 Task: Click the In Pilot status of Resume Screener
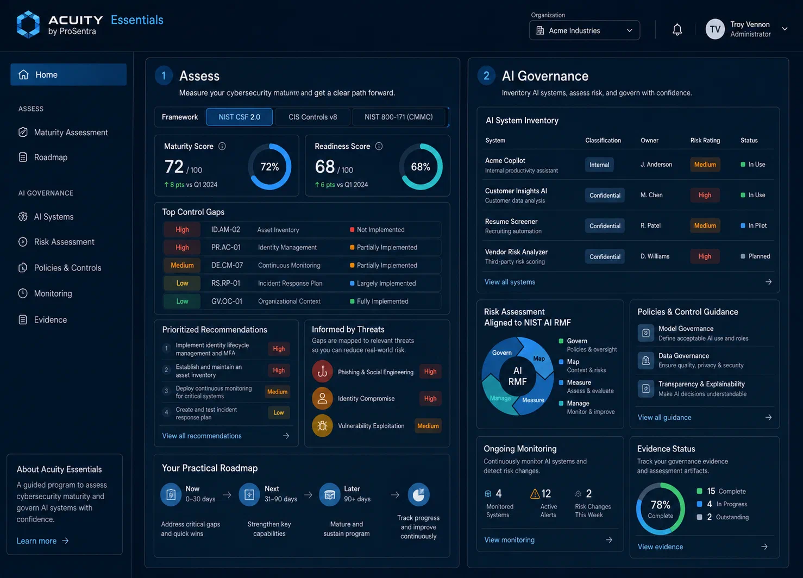[754, 225]
